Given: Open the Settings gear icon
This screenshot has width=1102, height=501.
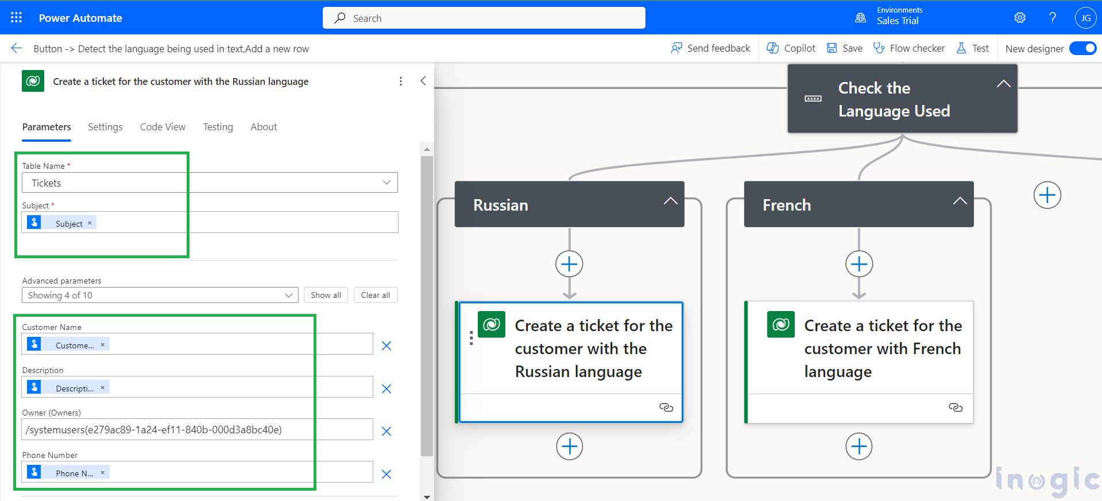Looking at the screenshot, I should (x=1020, y=18).
